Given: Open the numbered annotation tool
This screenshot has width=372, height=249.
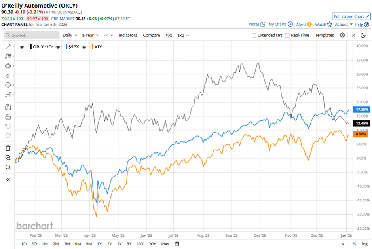Looking at the screenshot, I should [8, 85].
